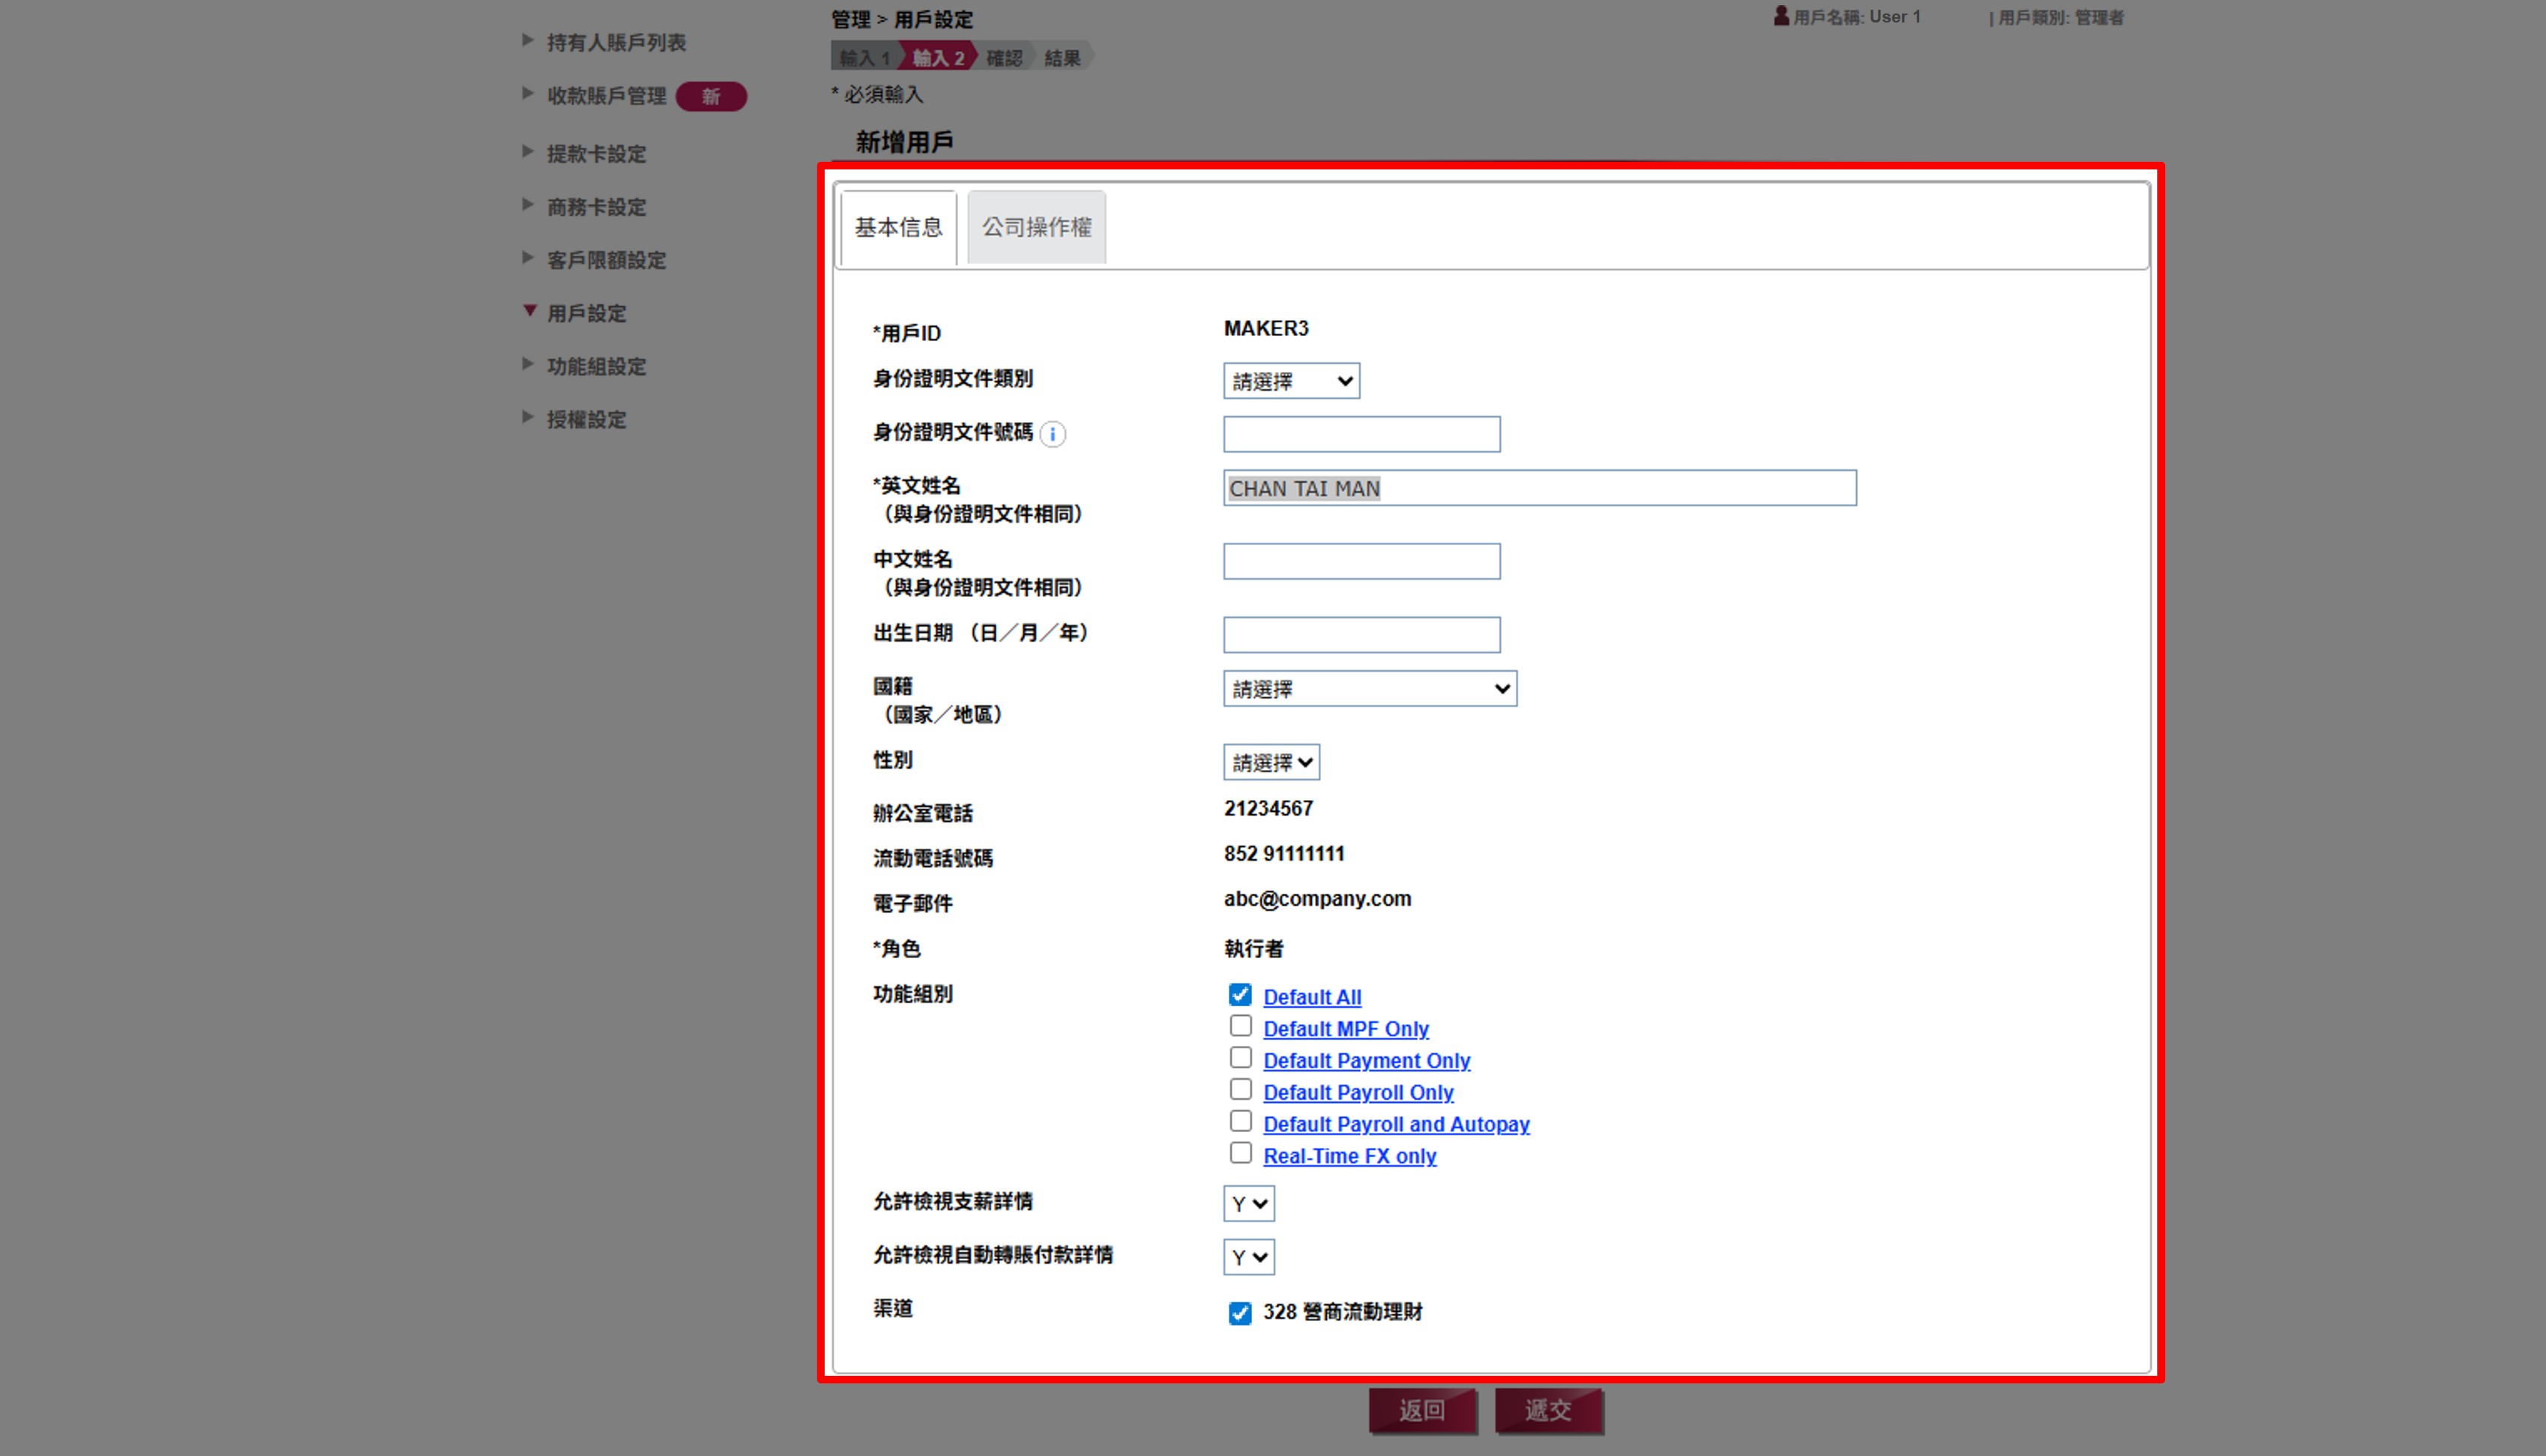
Task: Select 授權設定 in the sidebar
Action: (x=586, y=418)
